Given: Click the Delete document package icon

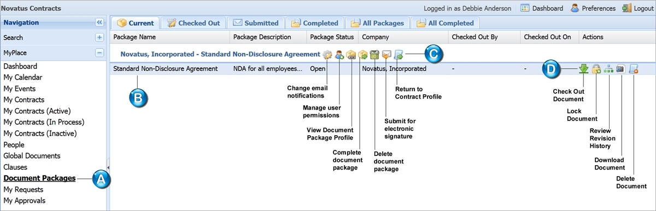Looking at the screenshot, I should 374,55.
